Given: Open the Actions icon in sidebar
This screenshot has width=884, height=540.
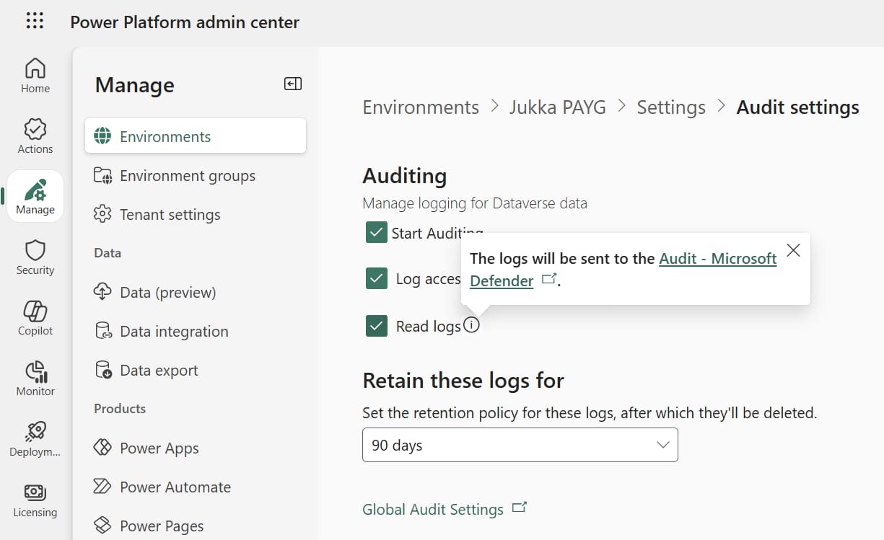Looking at the screenshot, I should 35,136.
